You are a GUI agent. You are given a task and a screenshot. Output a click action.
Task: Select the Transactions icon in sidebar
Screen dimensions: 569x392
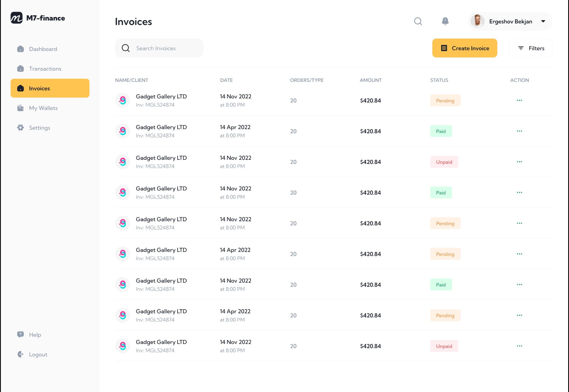tap(21, 69)
